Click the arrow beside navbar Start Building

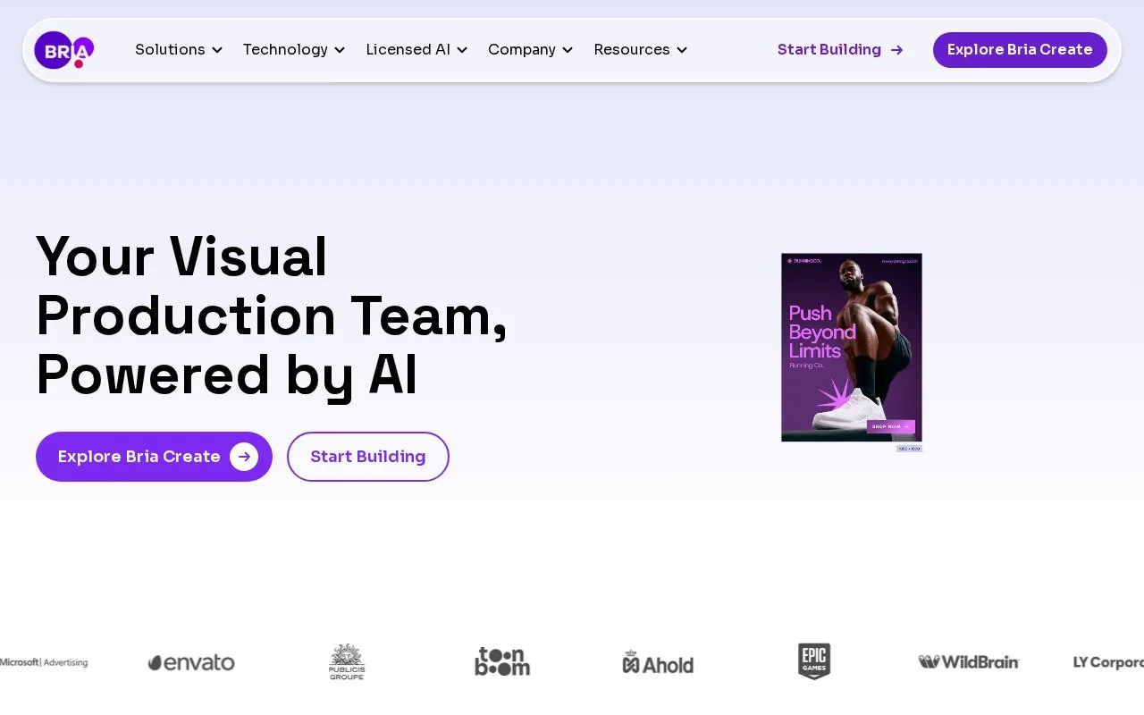tap(897, 50)
